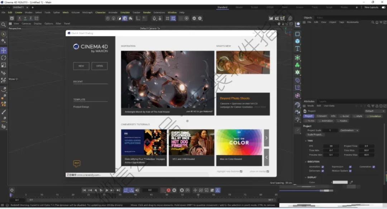Image resolution: width=387 pixels, height=209 pixels.
Task: Toggle the Deformers execution checkbox
Action: (322, 171)
